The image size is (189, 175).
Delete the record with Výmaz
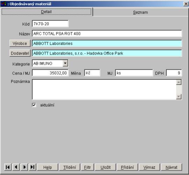149,167
